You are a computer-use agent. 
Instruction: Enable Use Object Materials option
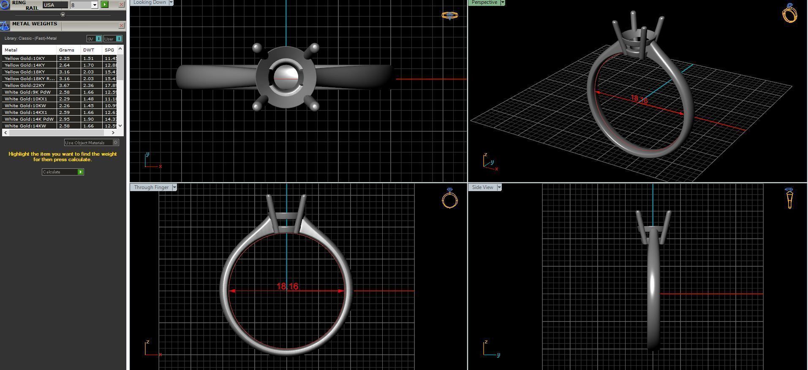pos(92,143)
